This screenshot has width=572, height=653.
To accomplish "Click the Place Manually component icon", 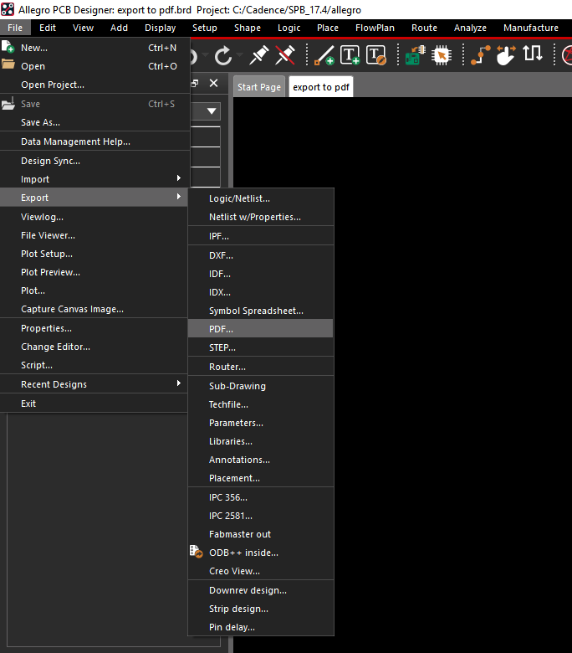I will (x=415, y=55).
